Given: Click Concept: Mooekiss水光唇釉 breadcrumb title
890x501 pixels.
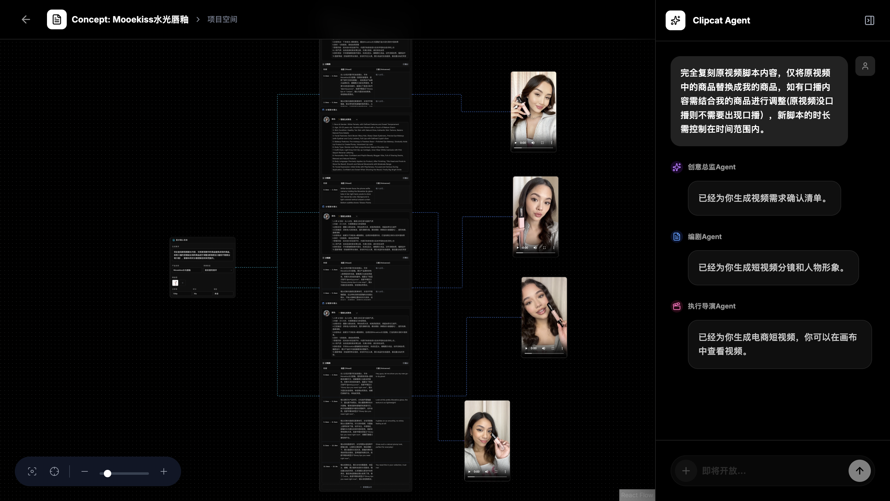Looking at the screenshot, I should coord(129,20).
